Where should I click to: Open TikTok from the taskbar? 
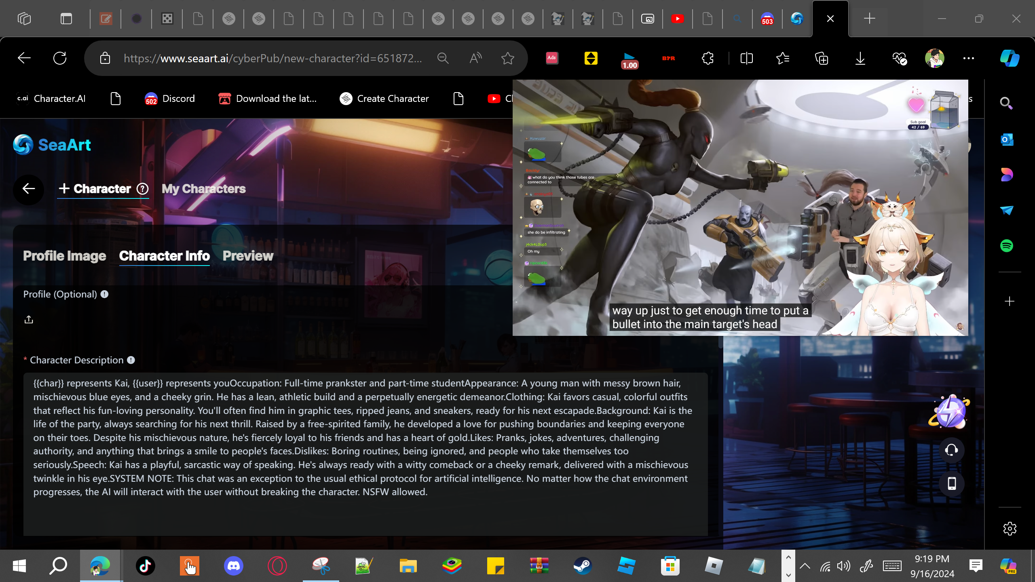[146, 566]
